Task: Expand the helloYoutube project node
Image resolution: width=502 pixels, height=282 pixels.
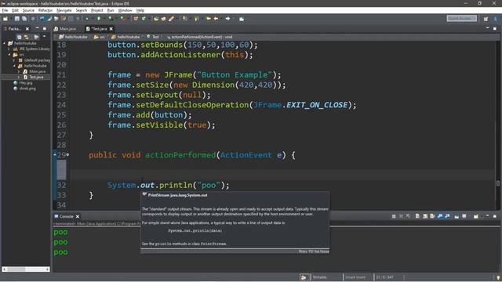Action: 5,43
